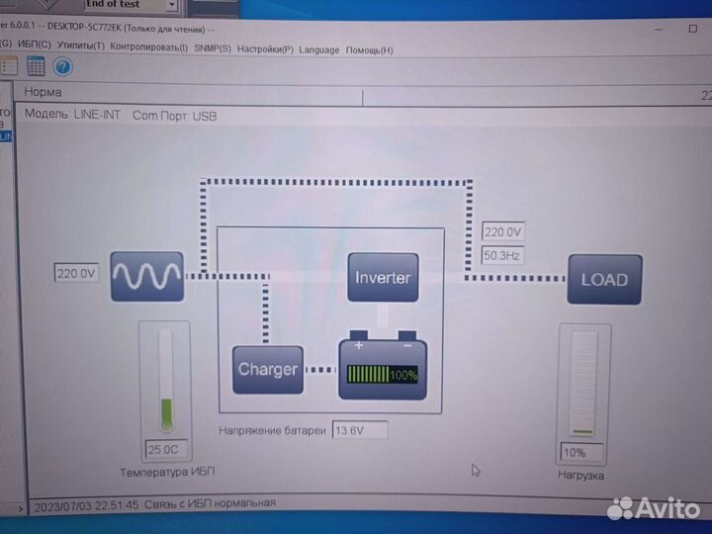Expand the End of test dropdown
The image size is (712, 534).
[170, 5]
